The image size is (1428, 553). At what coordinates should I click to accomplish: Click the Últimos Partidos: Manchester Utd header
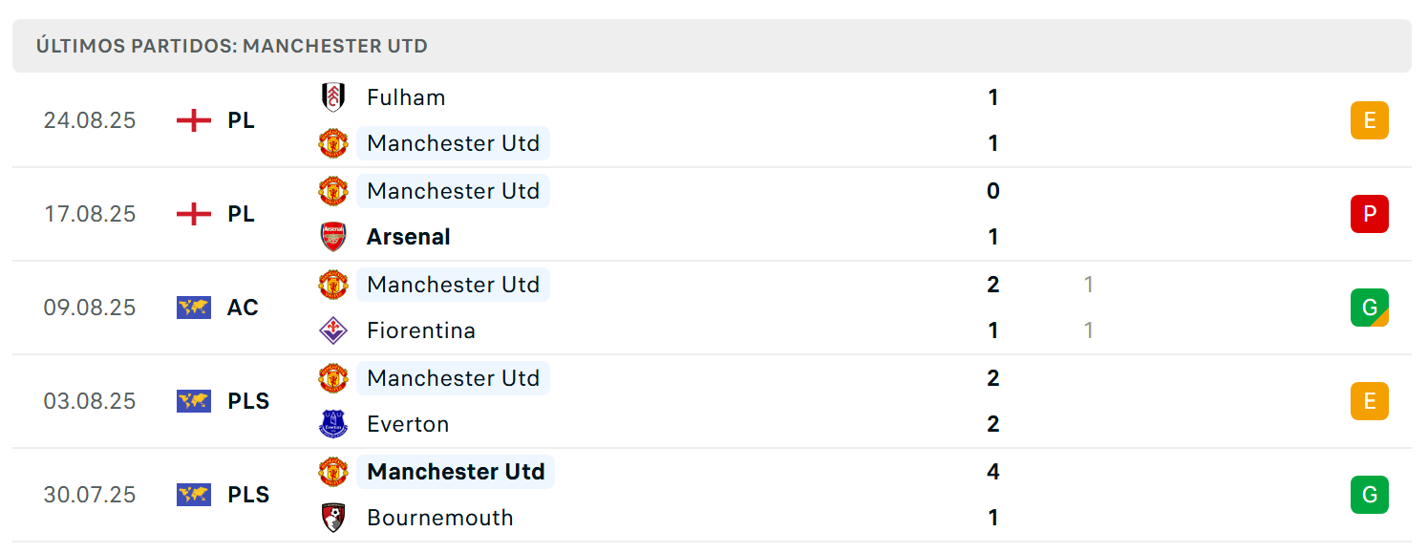pyautogui.click(x=232, y=46)
